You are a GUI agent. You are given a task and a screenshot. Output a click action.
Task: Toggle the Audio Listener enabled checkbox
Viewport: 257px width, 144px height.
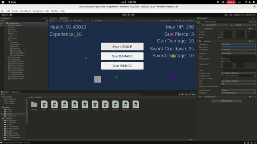pyautogui.click(x=202, y=97)
